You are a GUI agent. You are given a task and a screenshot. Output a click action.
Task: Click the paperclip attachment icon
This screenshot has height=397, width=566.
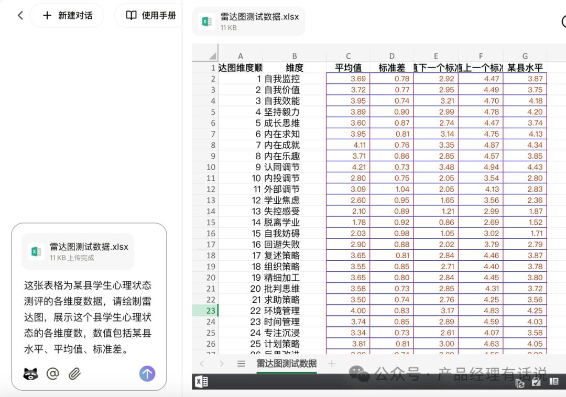(74, 373)
